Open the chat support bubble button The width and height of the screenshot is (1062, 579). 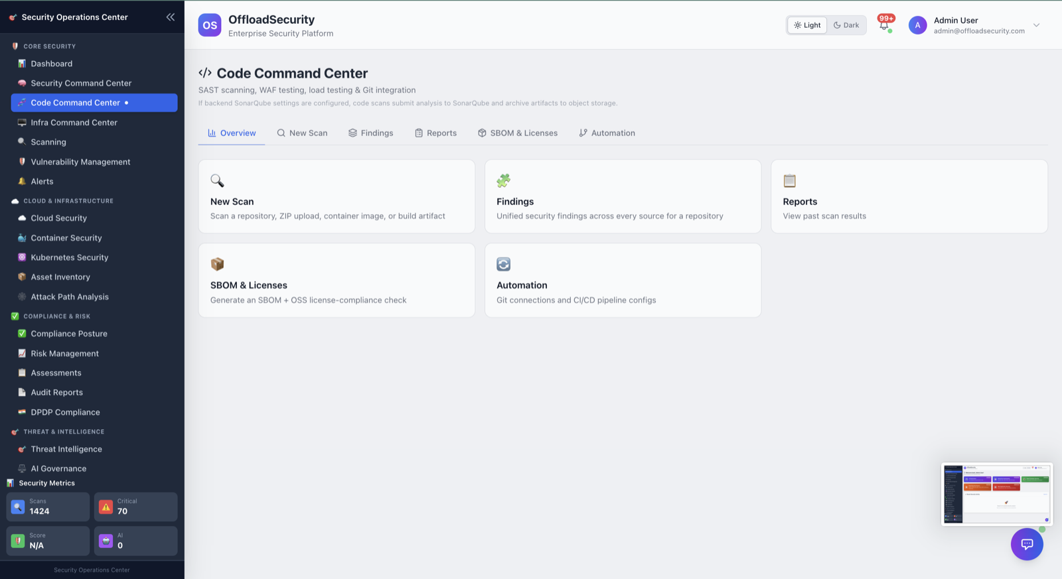1027,544
